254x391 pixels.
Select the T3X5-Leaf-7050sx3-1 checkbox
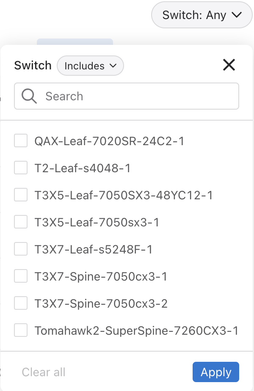click(21, 222)
